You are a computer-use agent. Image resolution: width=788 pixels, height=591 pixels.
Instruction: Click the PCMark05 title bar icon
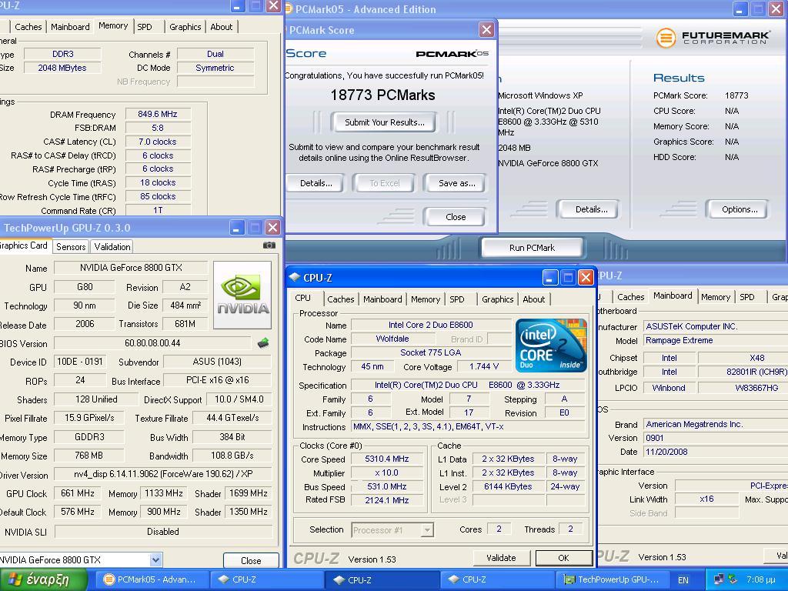pos(289,8)
